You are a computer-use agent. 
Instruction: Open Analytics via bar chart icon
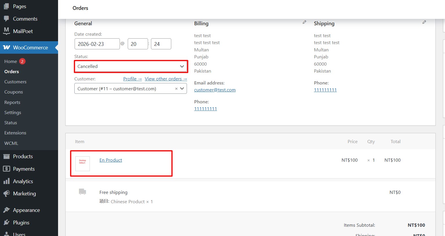pyautogui.click(x=6, y=181)
